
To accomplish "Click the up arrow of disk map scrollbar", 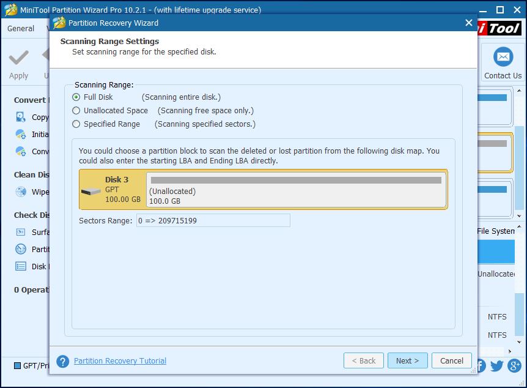I will tap(519, 91).
